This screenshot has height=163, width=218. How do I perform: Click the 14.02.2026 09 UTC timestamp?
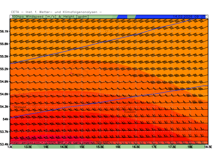(189, 17)
